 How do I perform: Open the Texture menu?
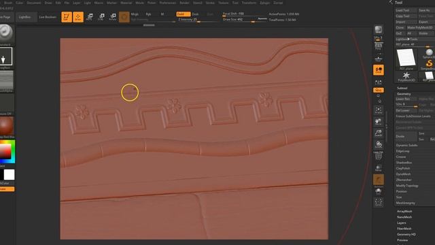pyautogui.click(x=224, y=3)
